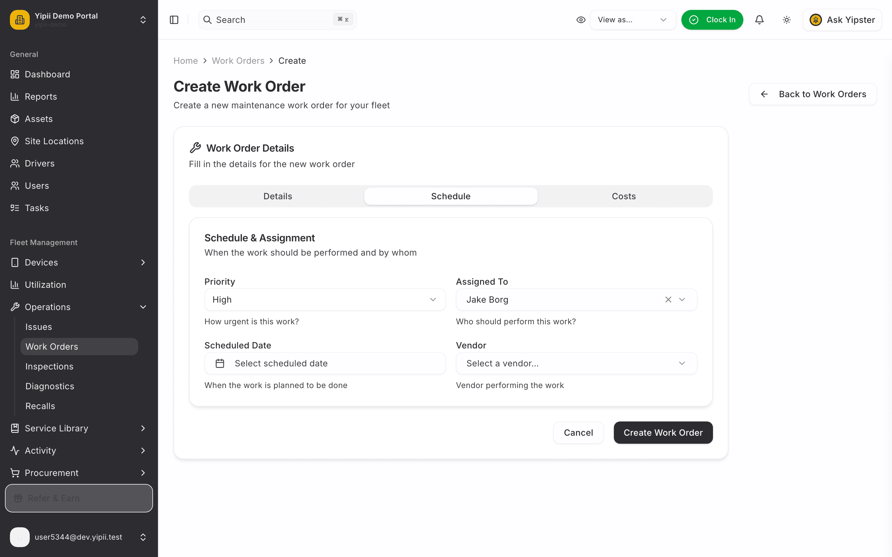
Task: Toggle the light/dark theme sun icon
Action: tap(787, 20)
